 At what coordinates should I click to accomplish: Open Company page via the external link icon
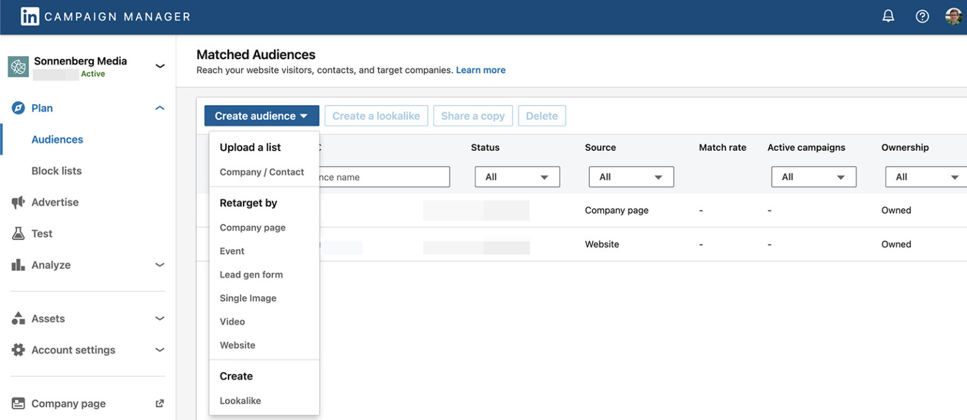pos(160,403)
